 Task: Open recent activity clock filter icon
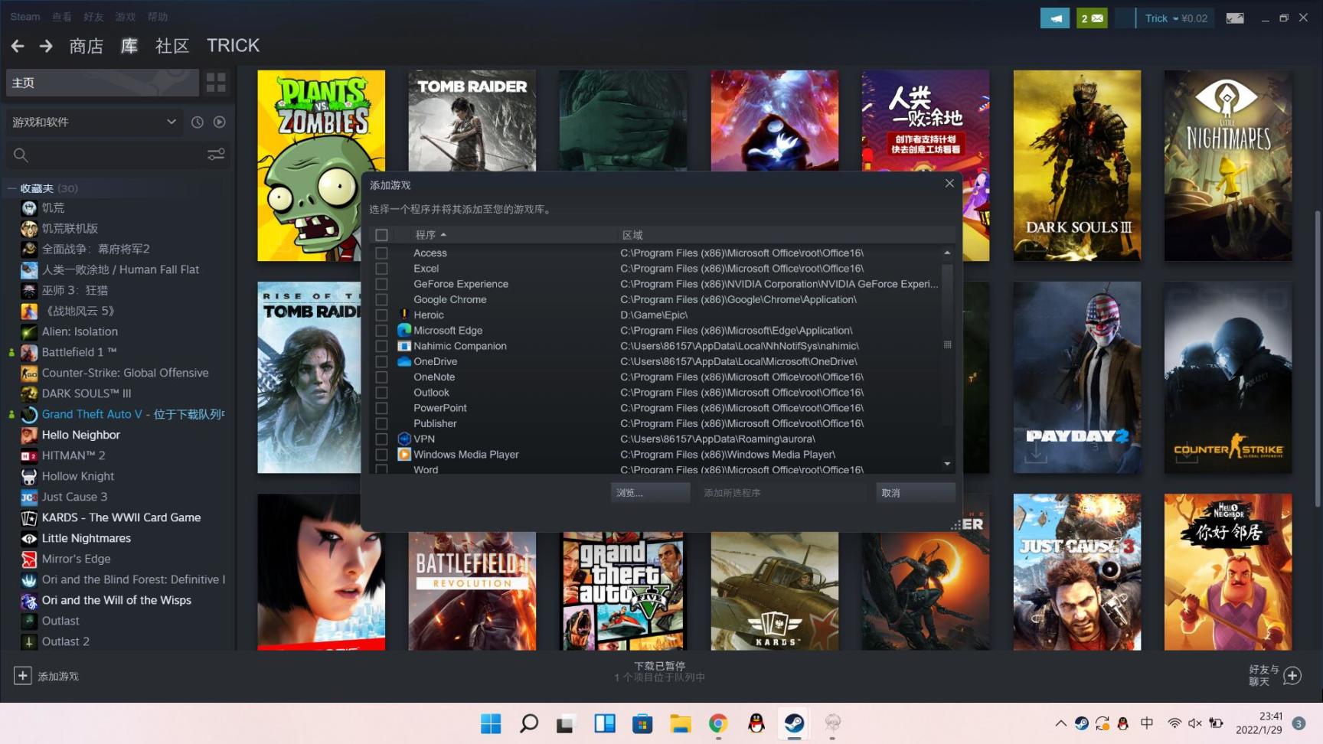click(x=197, y=122)
